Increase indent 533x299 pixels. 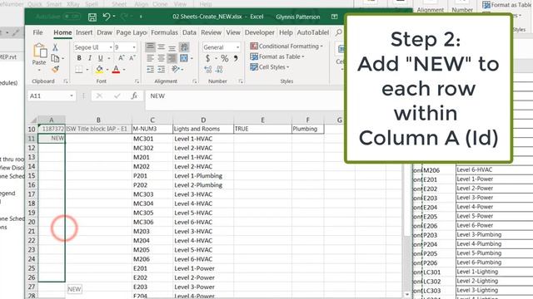point(162,70)
